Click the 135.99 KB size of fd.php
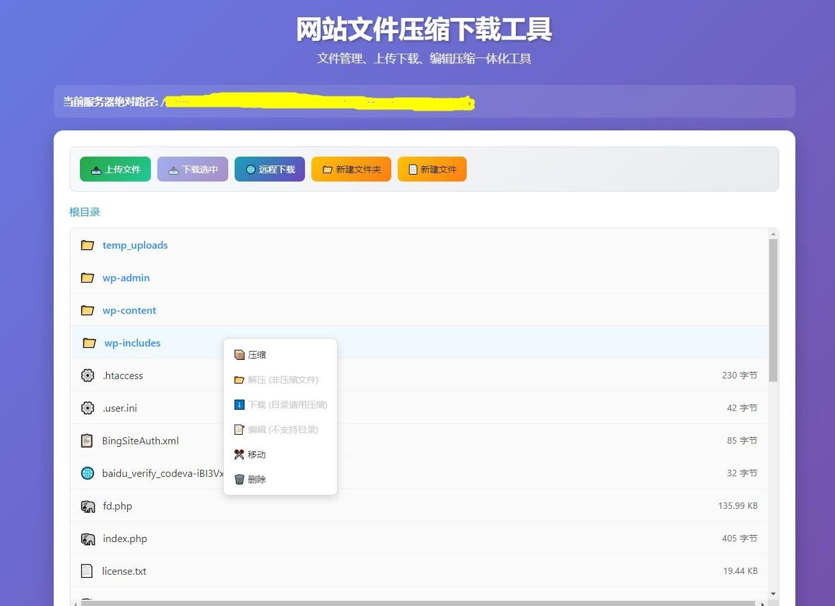This screenshot has width=835, height=606. [738, 506]
